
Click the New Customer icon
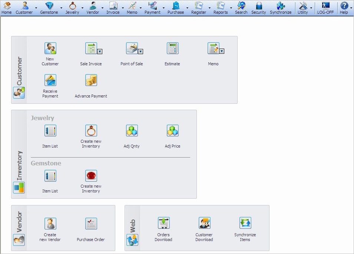point(50,48)
